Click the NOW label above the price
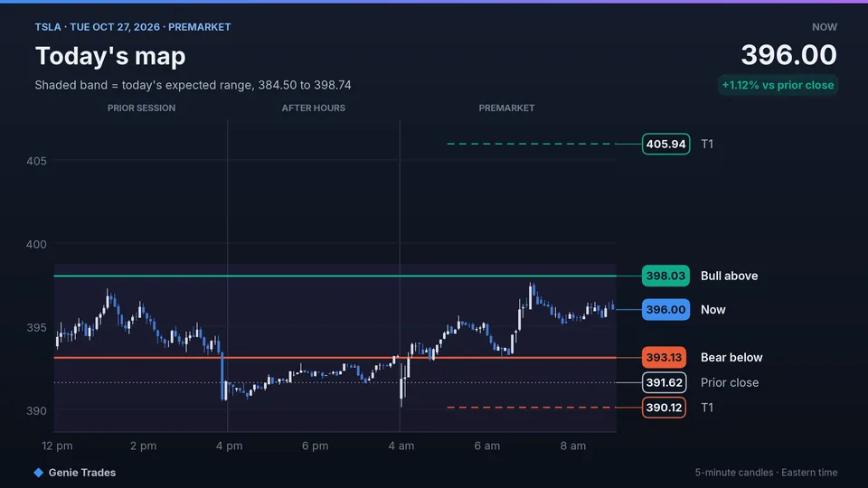Image resolution: width=868 pixels, height=488 pixels. point(825,27)
